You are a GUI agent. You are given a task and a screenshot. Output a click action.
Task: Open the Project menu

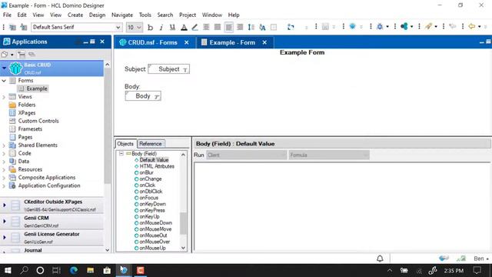(x=188, y=15)
